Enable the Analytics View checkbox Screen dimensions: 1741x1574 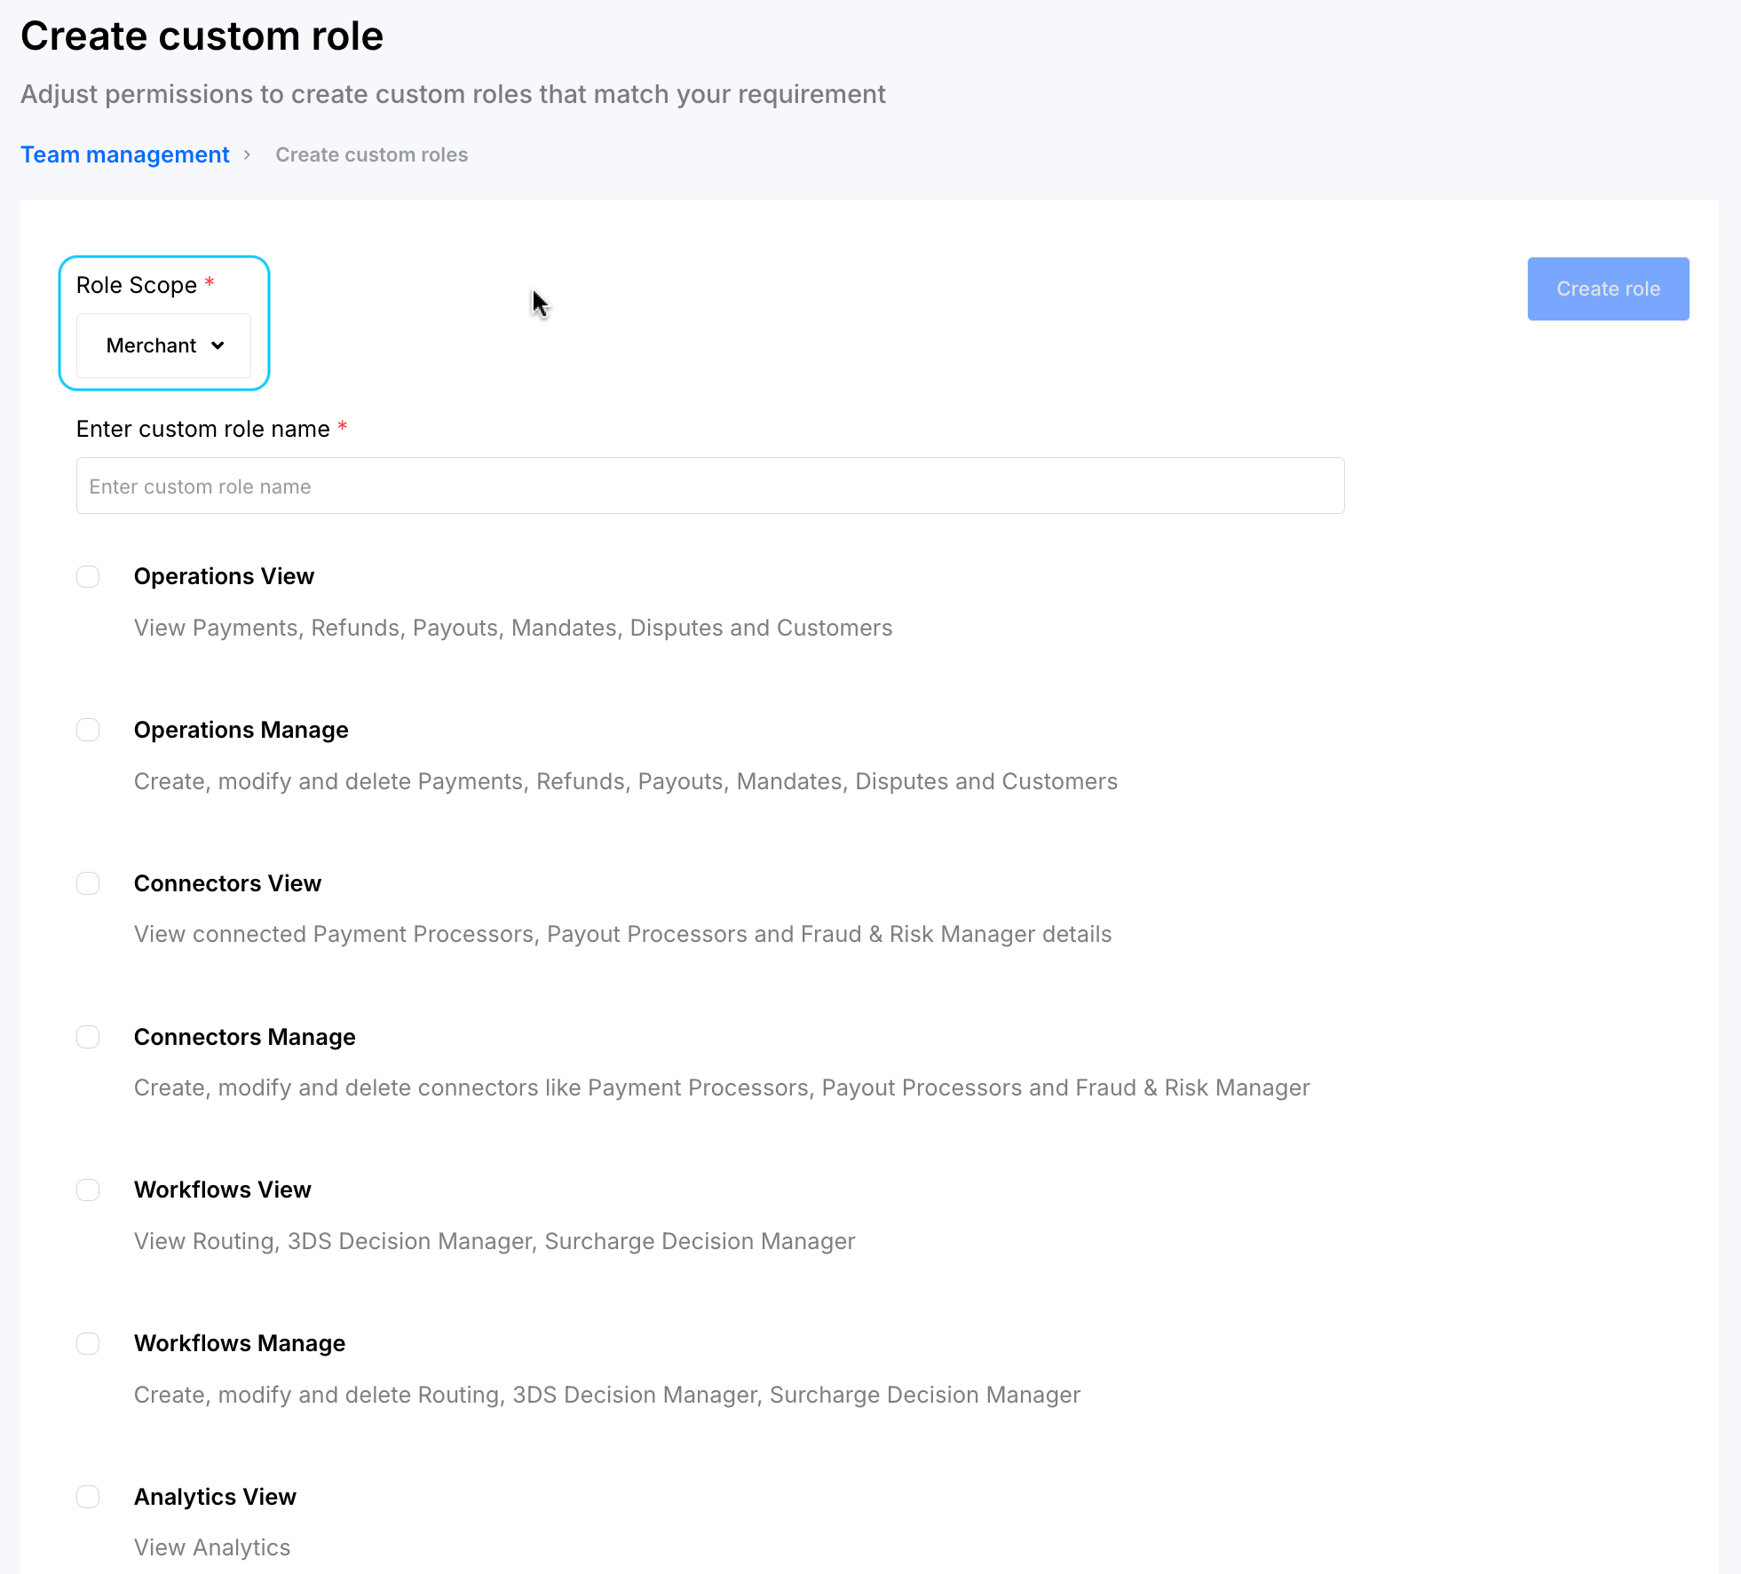pyautogui.click(x=88, y=1497)
